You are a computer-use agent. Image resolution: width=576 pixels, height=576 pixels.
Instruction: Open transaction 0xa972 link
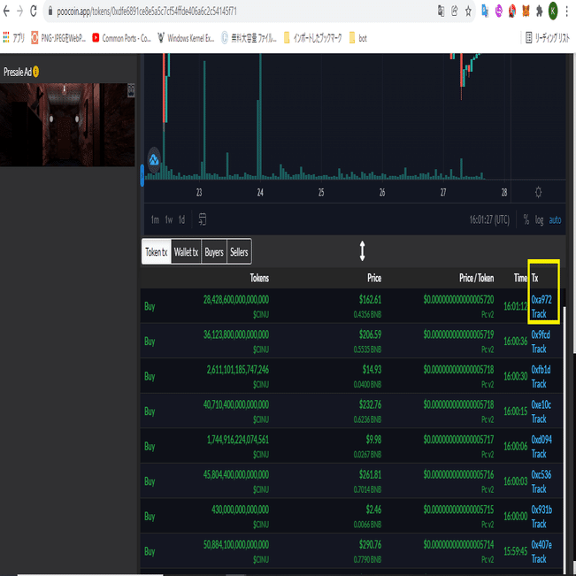[x=541, y=299]
